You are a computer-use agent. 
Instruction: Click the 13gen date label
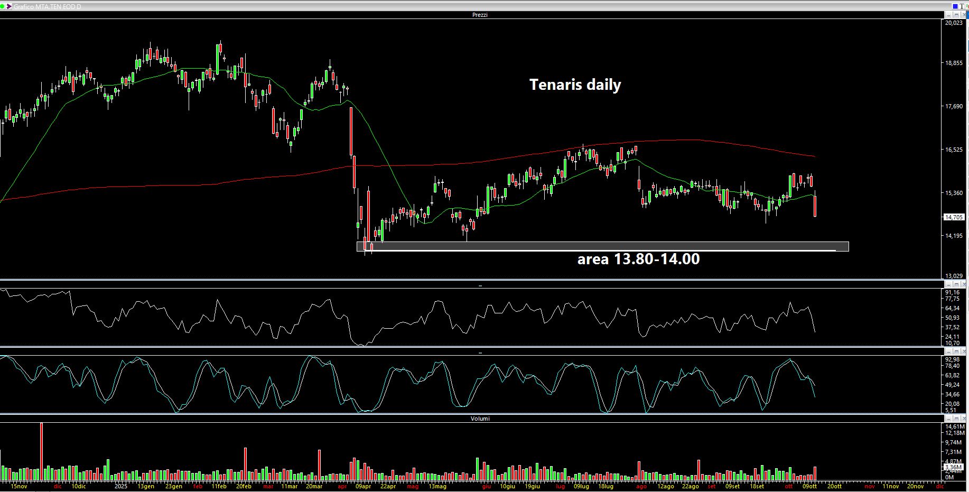pyautogui.click(x=146, y=486)
